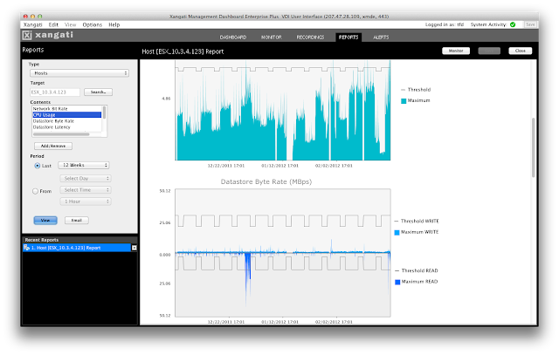The height and width of the screenshot is (355, 559).
Task: Close the recent report entry with its small X
Action: (x=135, y=248)
